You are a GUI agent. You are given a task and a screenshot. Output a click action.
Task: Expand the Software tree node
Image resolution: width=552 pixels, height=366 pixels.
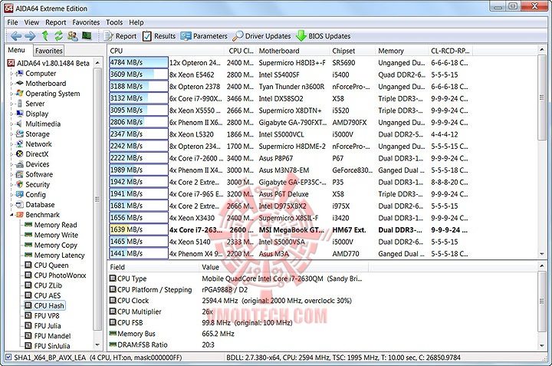coord(11,174)
